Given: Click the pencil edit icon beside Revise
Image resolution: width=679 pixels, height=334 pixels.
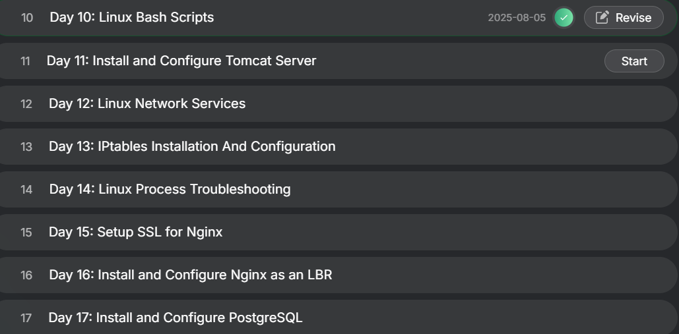Looking at the screenshot, I should 602,18.
